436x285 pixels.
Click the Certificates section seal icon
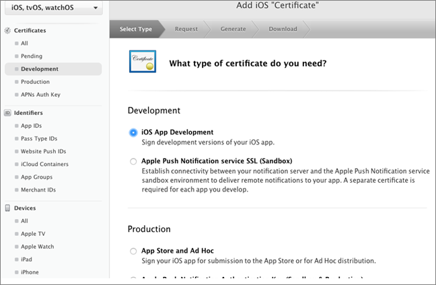(7, 30)
